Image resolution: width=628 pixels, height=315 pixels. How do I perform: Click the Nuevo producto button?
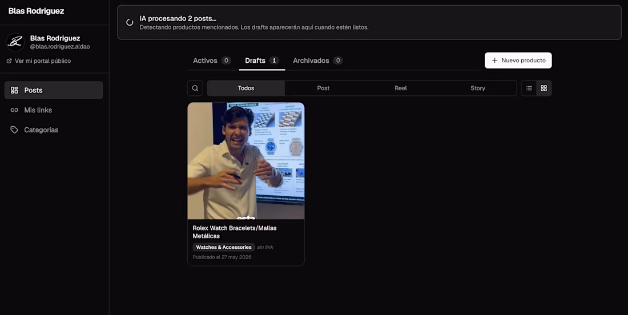518,60
